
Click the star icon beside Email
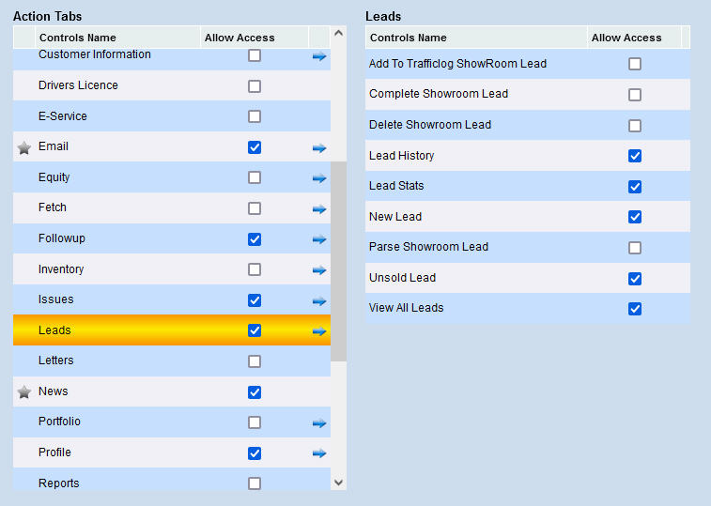[24, 147]
